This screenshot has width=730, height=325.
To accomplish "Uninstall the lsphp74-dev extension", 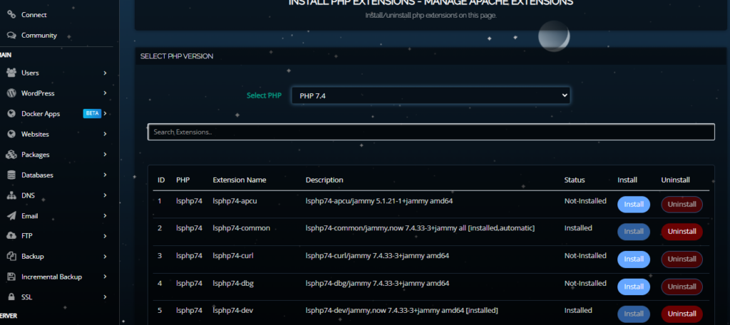I will coord(682,314).
